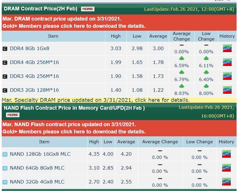This screenshot has height=191, width=238.
Task: Click green up arrow above 6.79% average change
Action: (x=182, y=72)
